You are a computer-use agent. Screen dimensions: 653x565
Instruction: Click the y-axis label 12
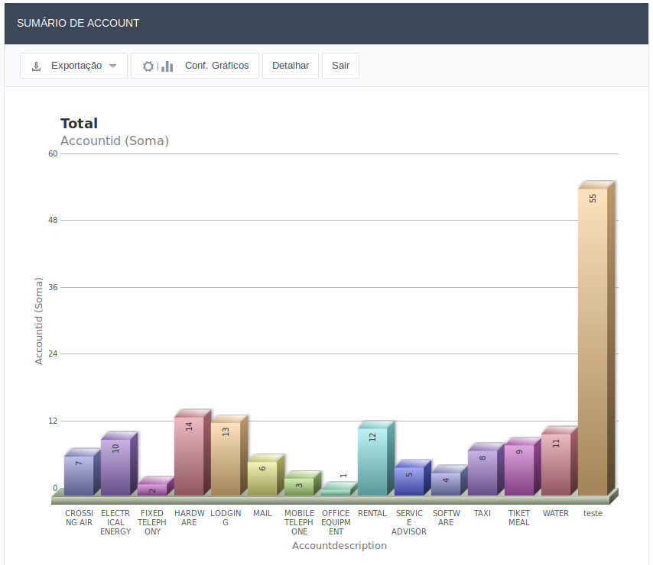click(x=53, y=421)
